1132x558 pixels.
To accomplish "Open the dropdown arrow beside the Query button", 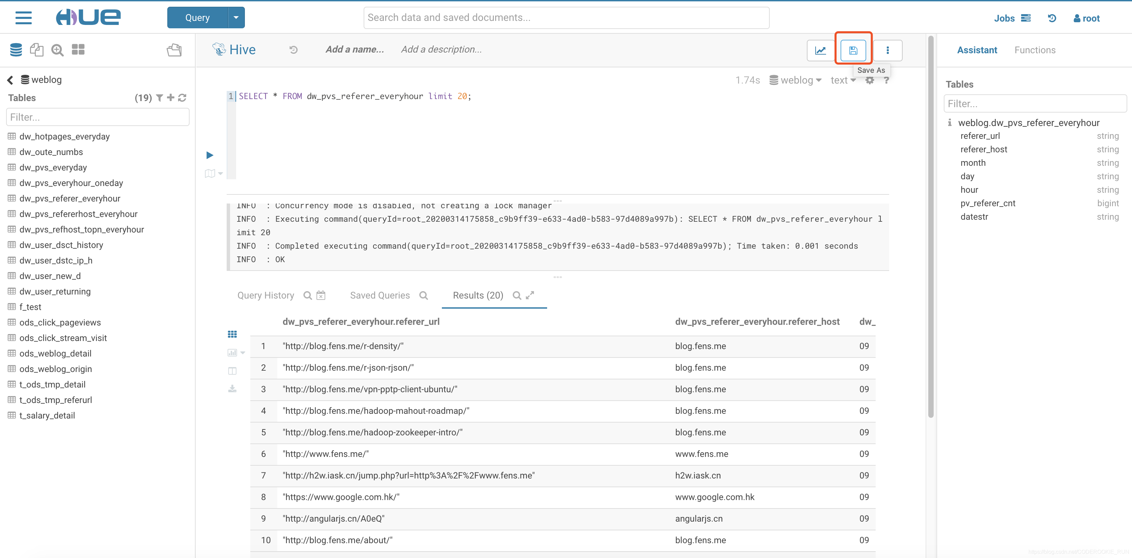I will (236, 18).
